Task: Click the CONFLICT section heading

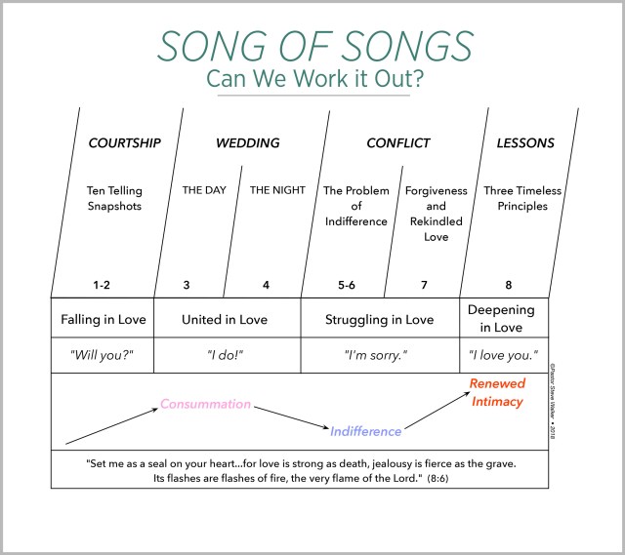Action: [397, 143]
